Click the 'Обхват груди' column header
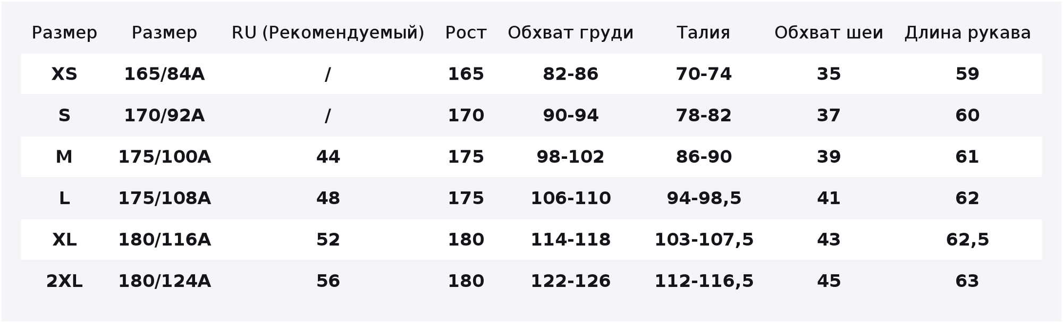This screenshot has width=1063, height=323. click(570, 33)
